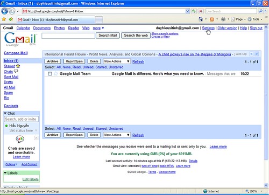This screenshot has height=195, width=269.
Task: Click the RSS feeds icon
Action: 211,19
